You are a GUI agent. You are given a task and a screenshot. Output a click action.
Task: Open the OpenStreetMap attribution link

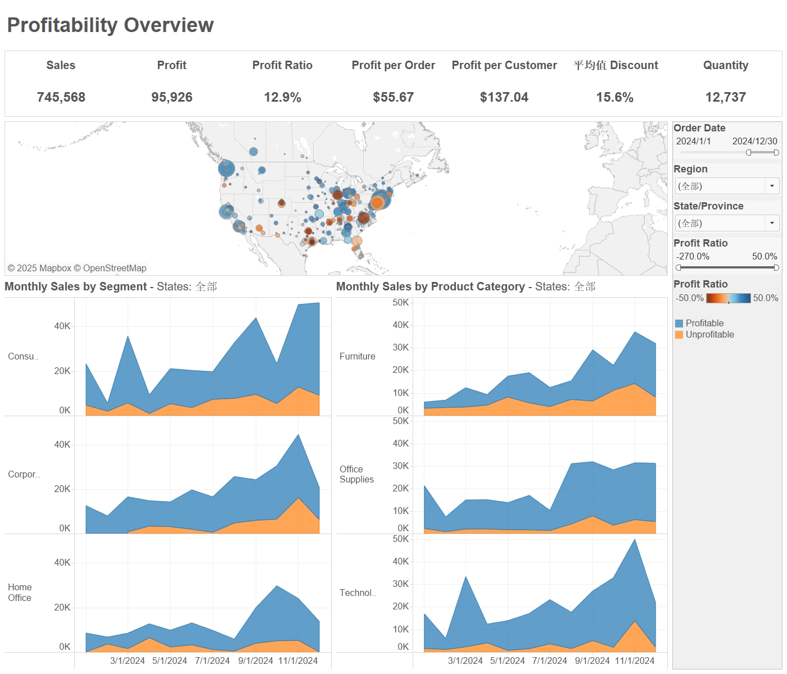pyautogui.click(x=115, y=268)
